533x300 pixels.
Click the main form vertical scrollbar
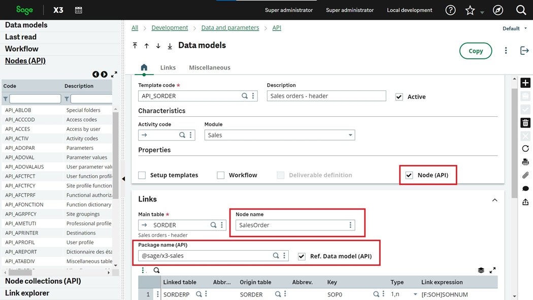(514, 143)
